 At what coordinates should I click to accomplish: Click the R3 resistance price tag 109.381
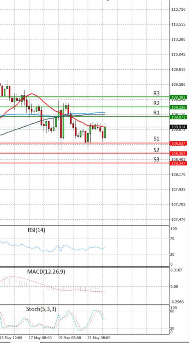[x=179, y=97]
